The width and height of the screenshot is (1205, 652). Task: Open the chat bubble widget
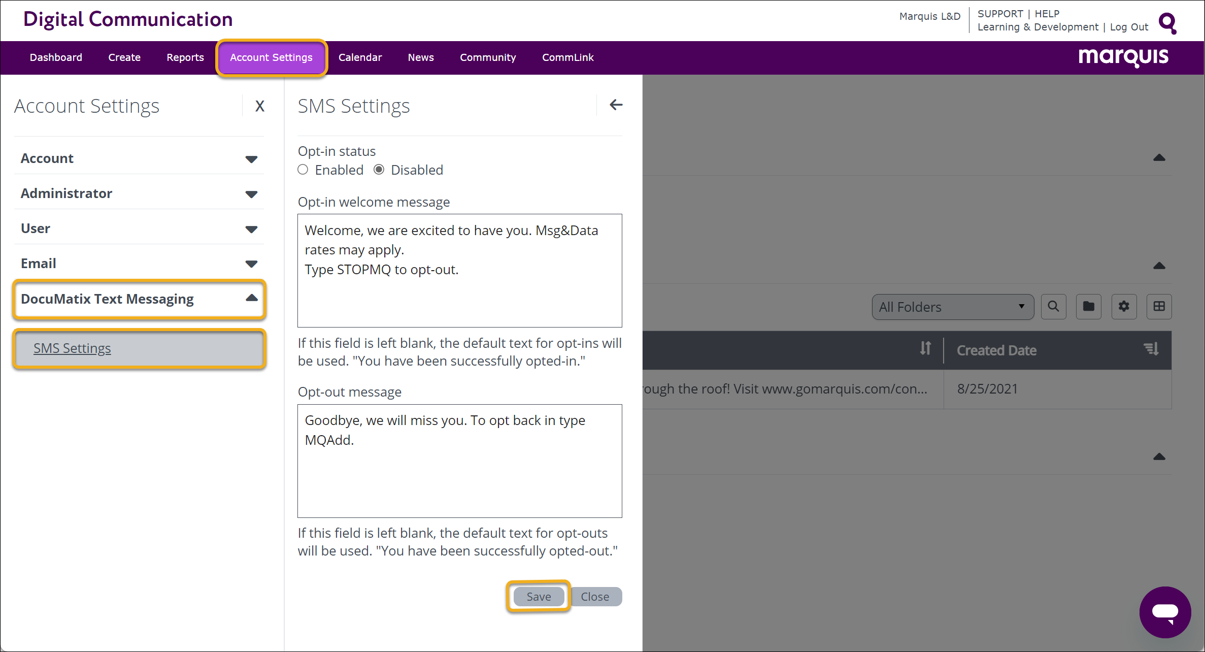click(1165, 612)
